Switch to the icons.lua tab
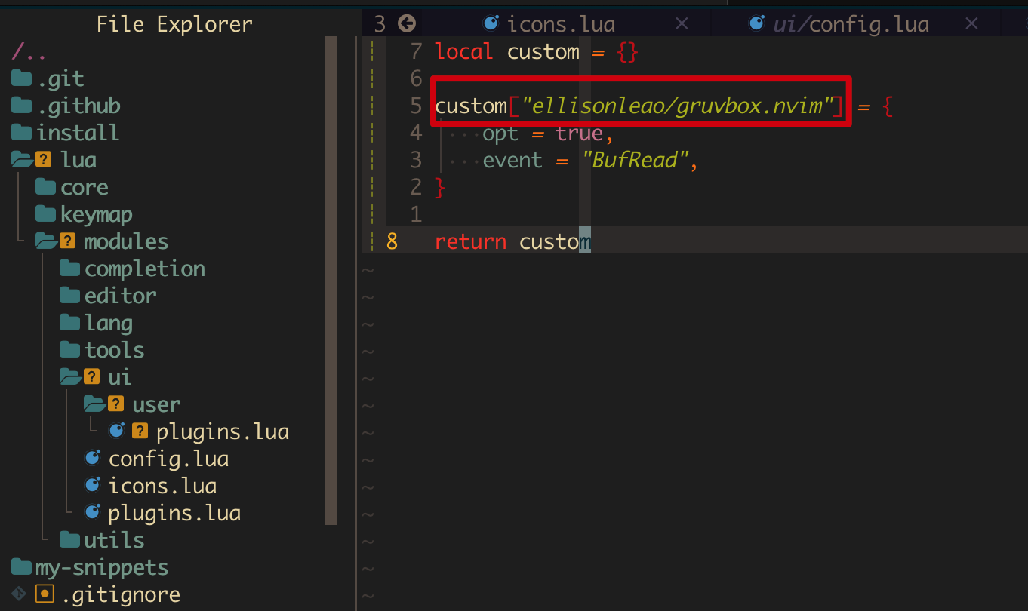 tap(562, 23)
